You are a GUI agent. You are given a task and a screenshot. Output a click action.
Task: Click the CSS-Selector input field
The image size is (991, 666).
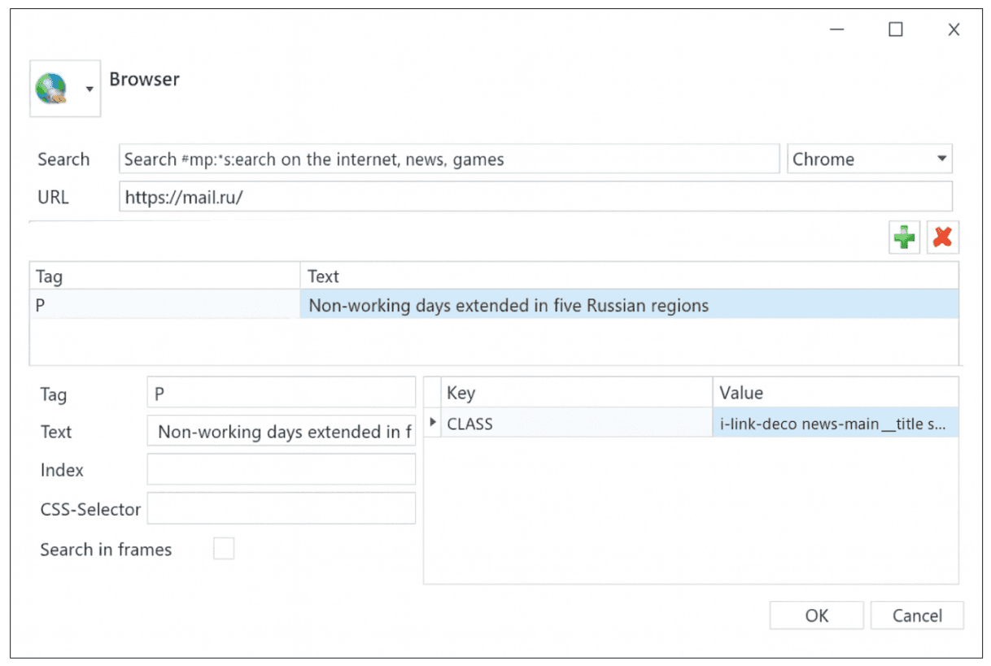[281, 508]
